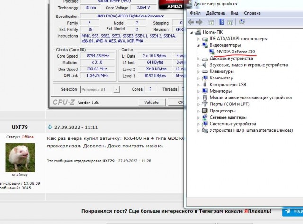Click the UXF79 hedgehog avatar image
The height and width of the screenshot is (224, 303).
(x=20, y=158)
